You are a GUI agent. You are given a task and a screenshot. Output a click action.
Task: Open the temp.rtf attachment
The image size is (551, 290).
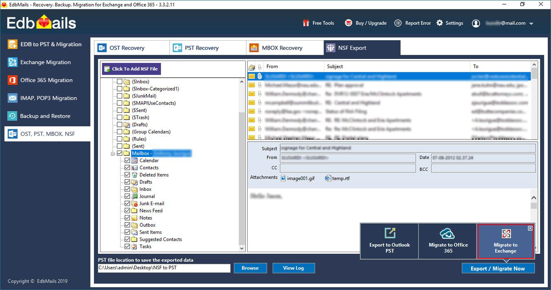click(x=337, y=178)
